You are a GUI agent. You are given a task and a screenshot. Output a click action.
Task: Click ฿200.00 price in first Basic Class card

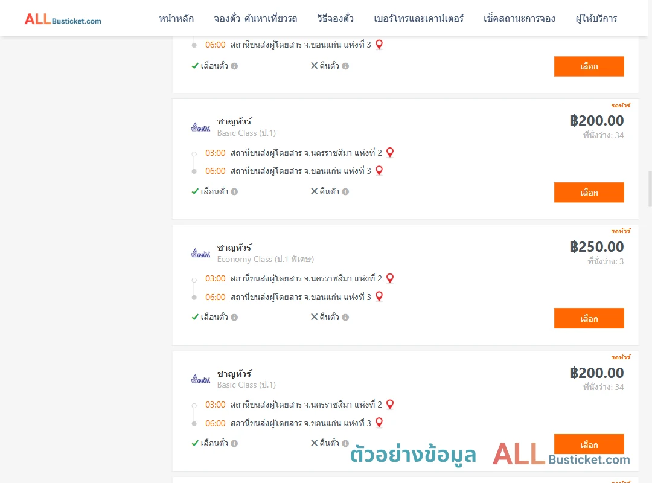coord(596,121)
